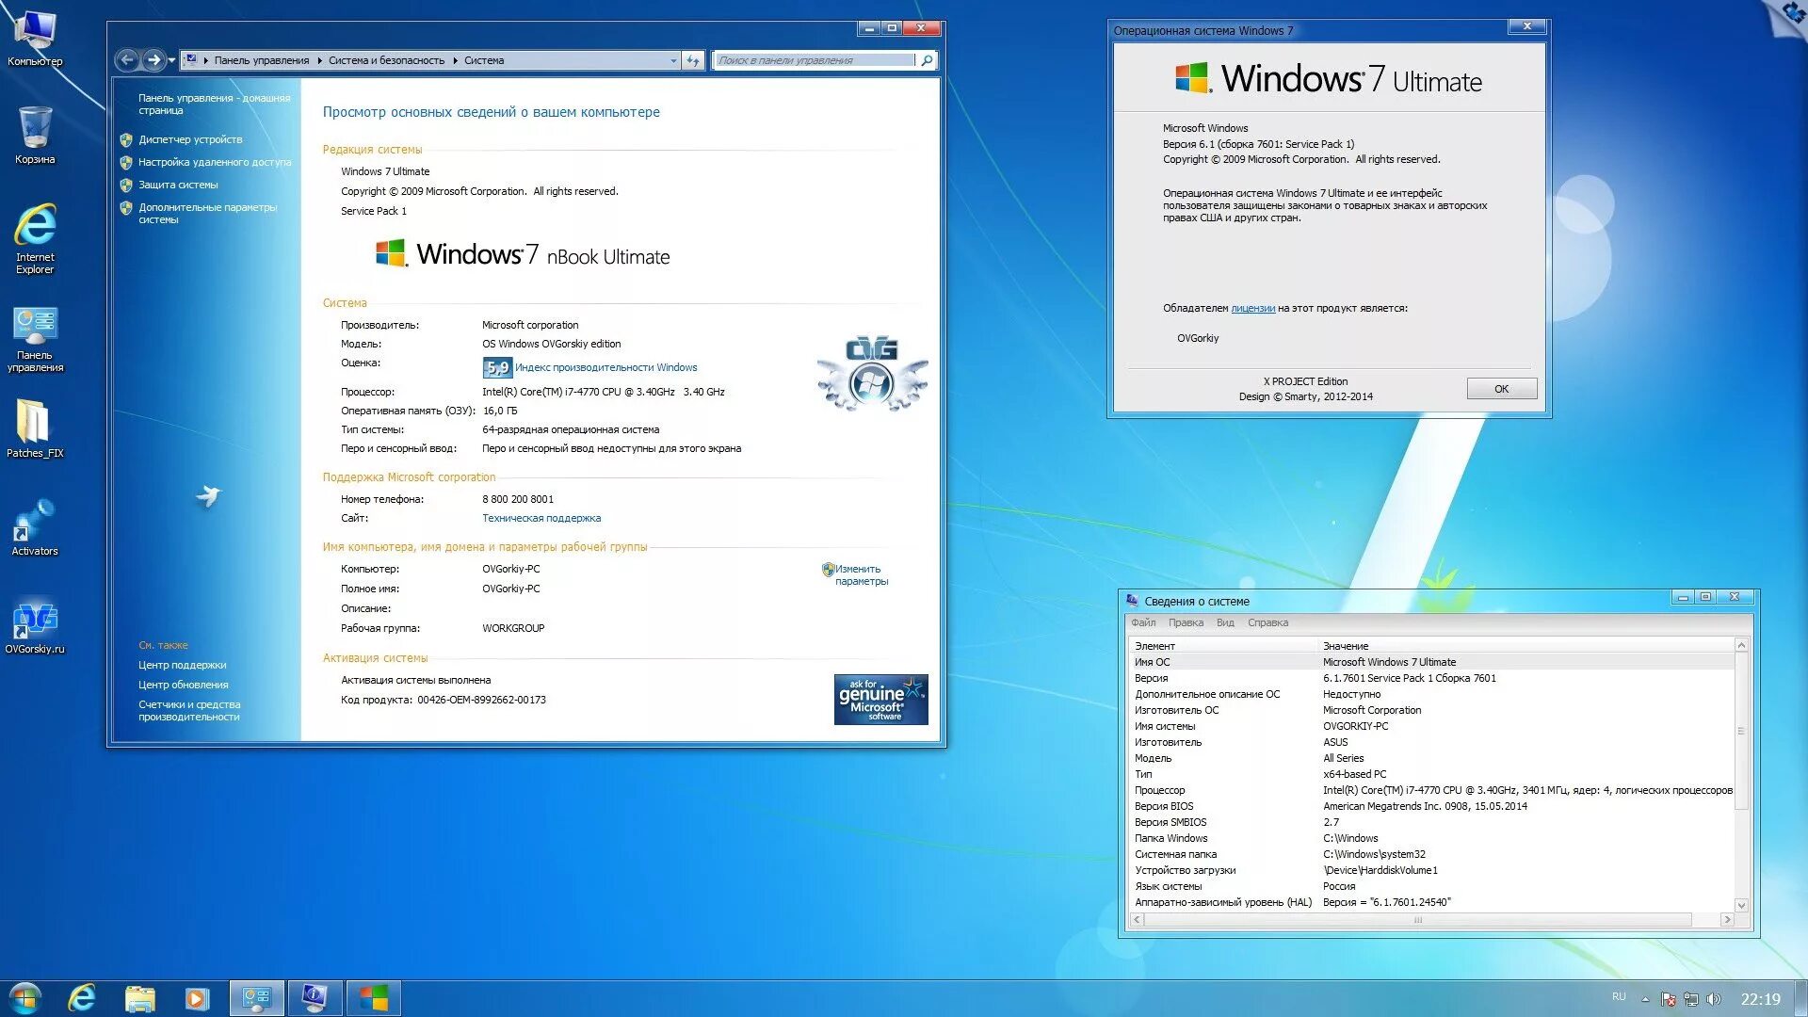Open the Корзина recycle bin icon
The image size is (1808, 1017).
point(35,135)
